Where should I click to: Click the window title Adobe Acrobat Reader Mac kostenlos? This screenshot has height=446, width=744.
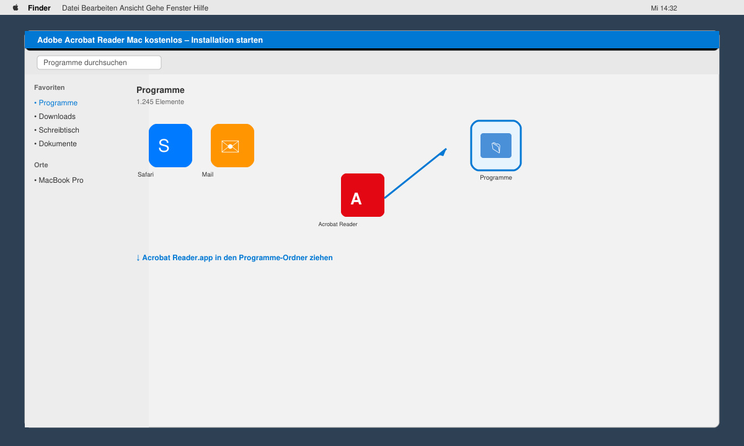pos(150,40)
